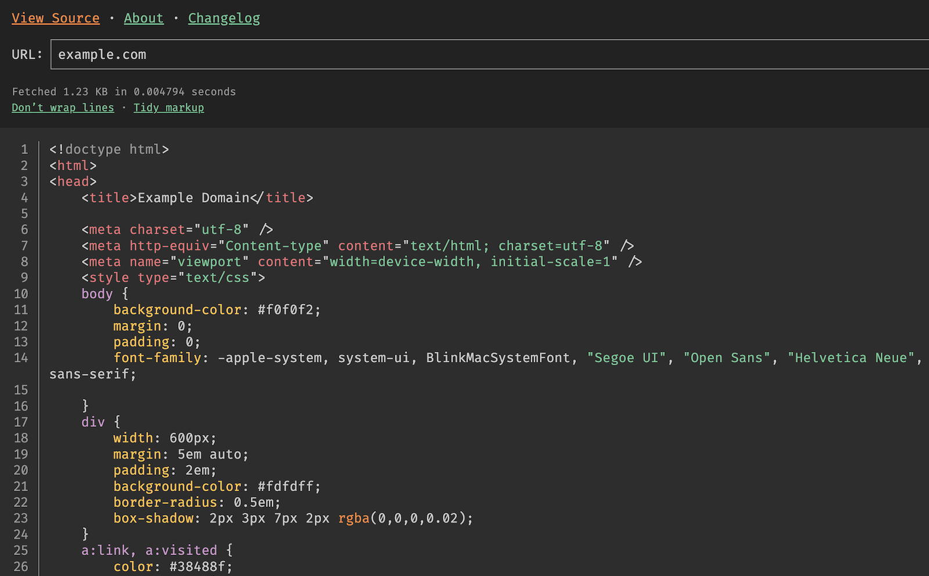
Task: Select line number 14 in the gutter
Action: [21, 358]
